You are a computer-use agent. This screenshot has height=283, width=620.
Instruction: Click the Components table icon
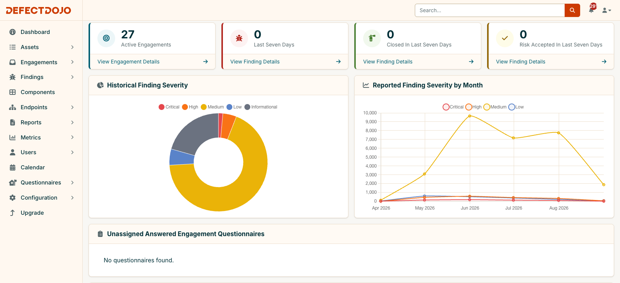[x=13, y=92]
